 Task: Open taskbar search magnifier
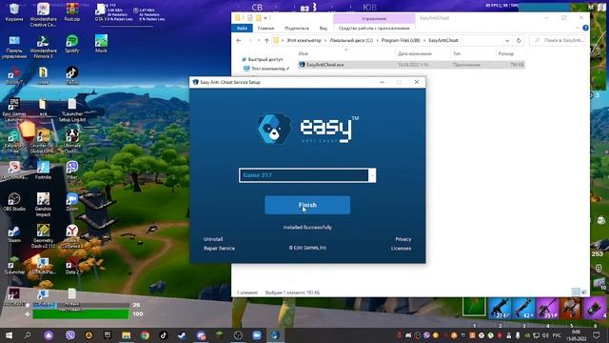(28, 335)
